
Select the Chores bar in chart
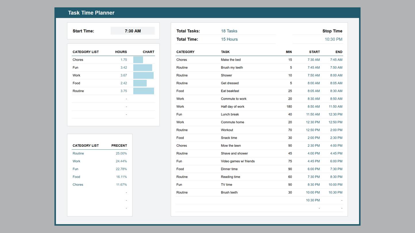pos(138,60)
